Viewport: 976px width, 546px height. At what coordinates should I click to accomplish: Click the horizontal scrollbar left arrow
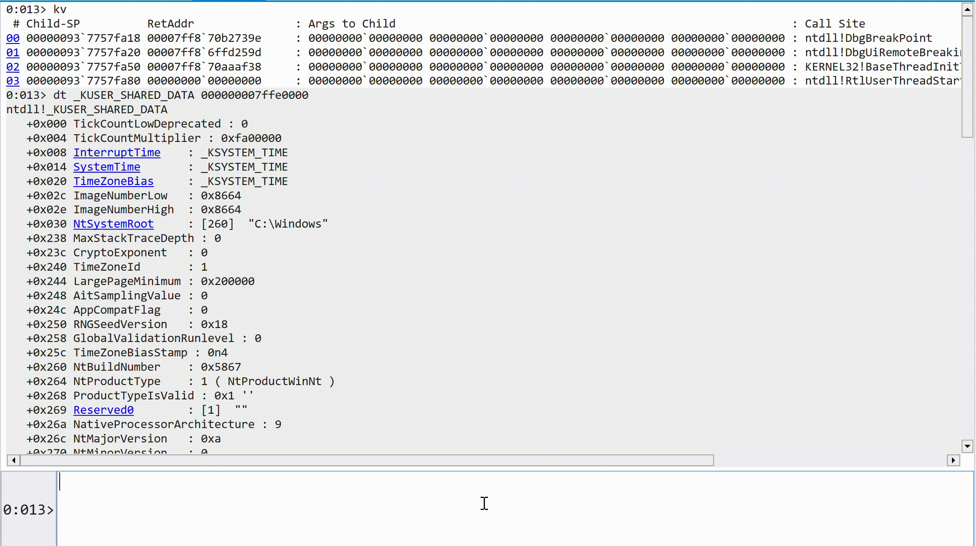pyautogui.click(x=14, y=460)
